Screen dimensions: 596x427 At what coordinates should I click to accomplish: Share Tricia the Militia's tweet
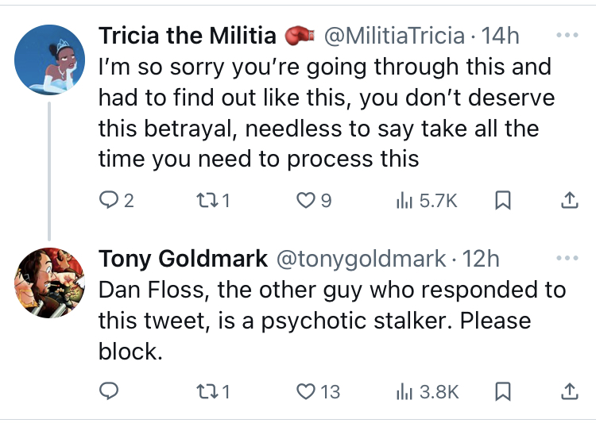(570, 200)
